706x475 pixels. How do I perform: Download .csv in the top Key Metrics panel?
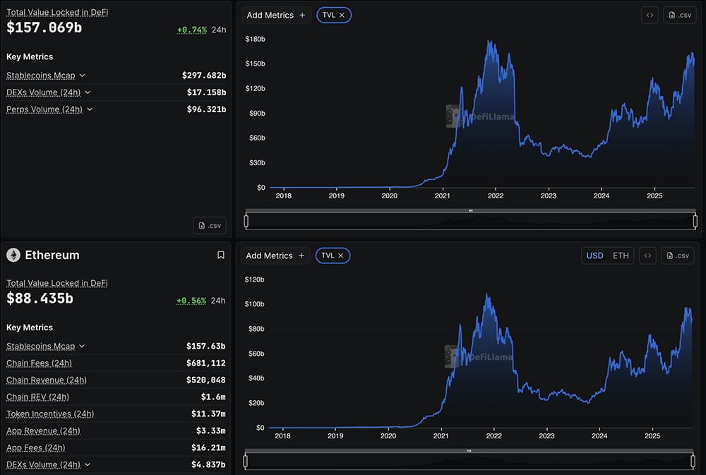(210, 226)
